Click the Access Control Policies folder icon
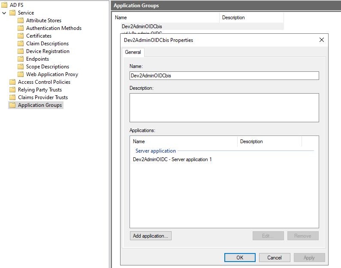Screen dimensions: 341x268 point(12,82)
